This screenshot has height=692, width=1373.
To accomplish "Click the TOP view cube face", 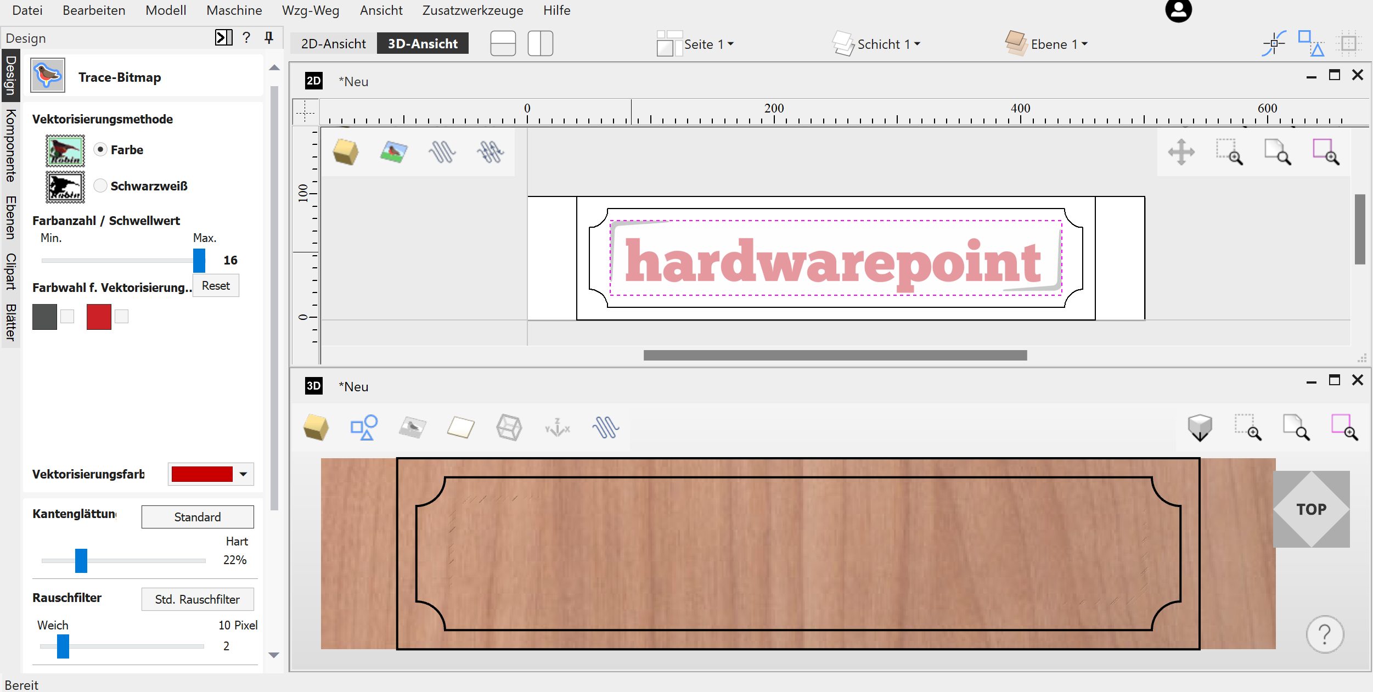I will [1312, 509].
